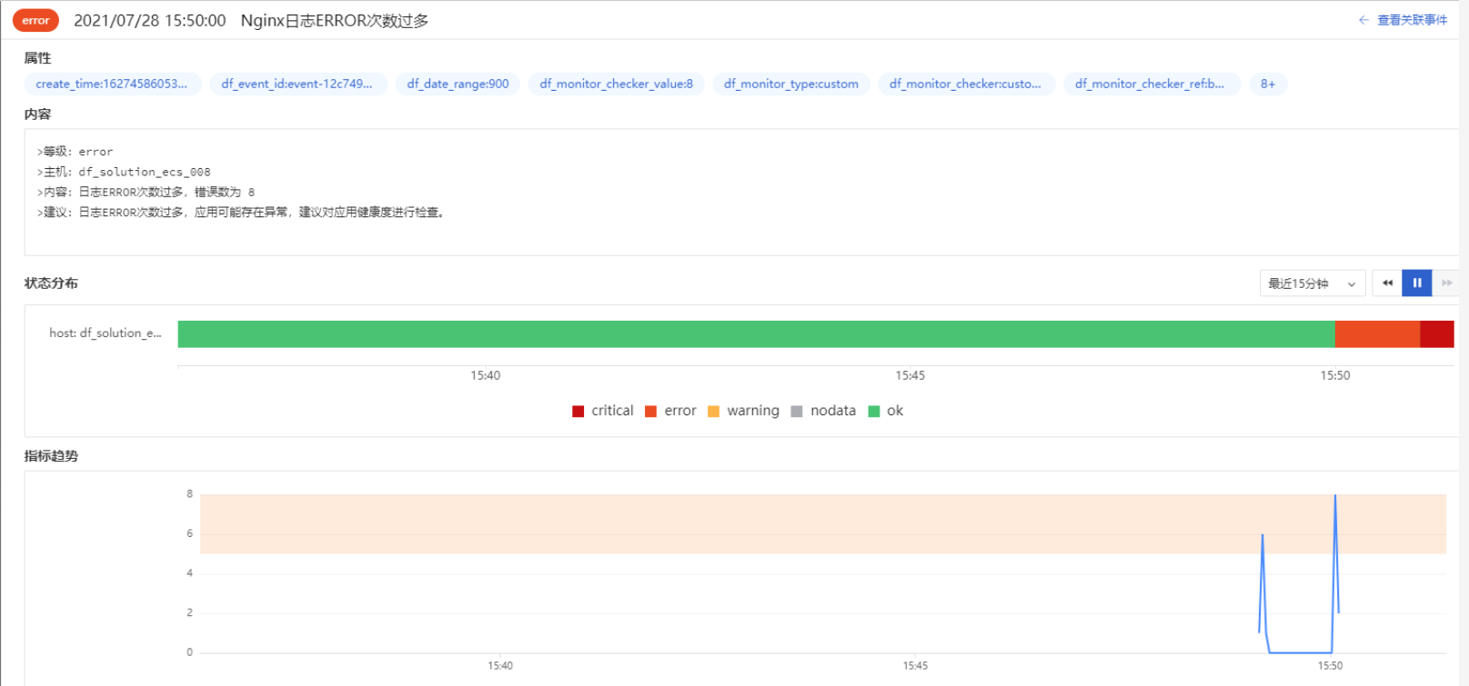Click the green ok segment of the status bar
Image resolution: width=1469 pixels, height=686 pixels.
click(756, 334)
